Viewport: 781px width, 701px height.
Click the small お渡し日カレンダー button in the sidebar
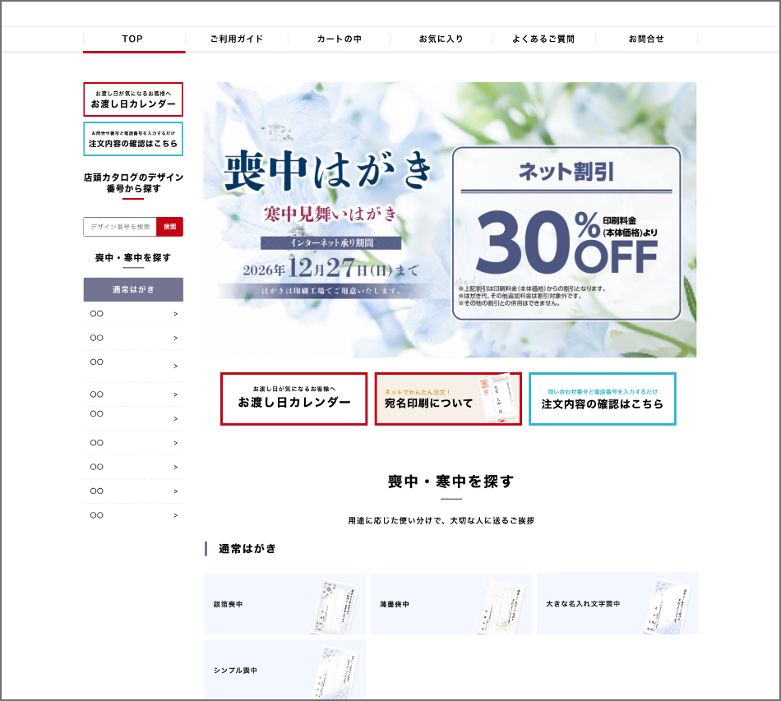pyautogui.click(x=133, y=99)
